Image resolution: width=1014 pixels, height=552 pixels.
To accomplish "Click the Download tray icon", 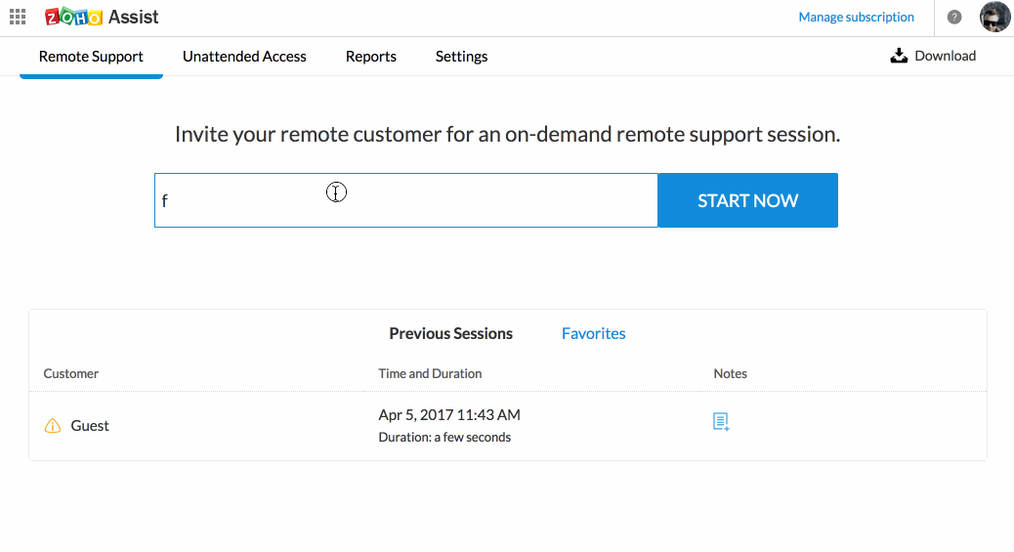I will 899,56.
